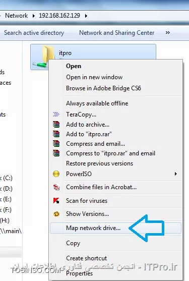Click the Kaspersky scan icon
Screen dimensions: 189x281
(x=56, y=201)
